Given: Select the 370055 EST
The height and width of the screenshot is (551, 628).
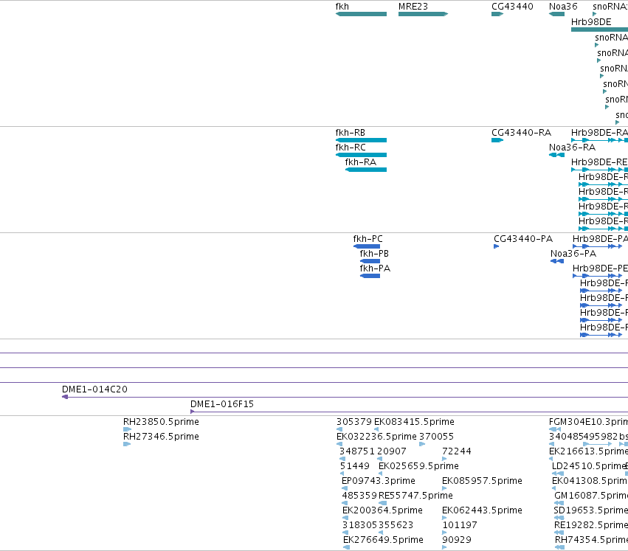Looking at the screenshot, I should click(x=421, y=444).
